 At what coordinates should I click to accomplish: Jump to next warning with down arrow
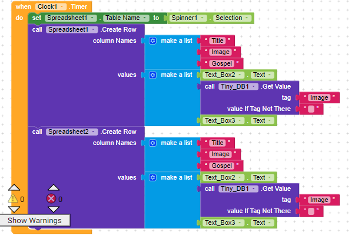(x=14, y=210)
